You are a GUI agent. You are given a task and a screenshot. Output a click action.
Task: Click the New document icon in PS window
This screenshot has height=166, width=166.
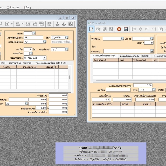pyautogui.click(x=91, y=29)
